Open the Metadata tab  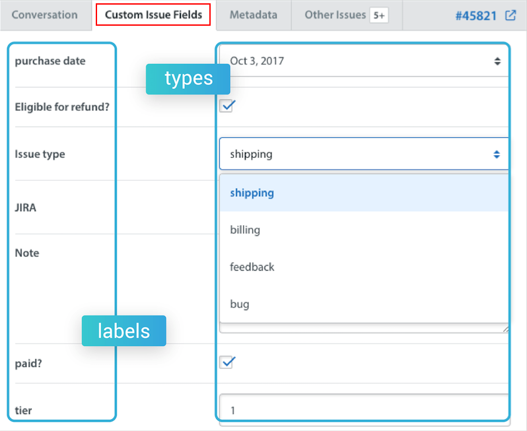point(254,15)
